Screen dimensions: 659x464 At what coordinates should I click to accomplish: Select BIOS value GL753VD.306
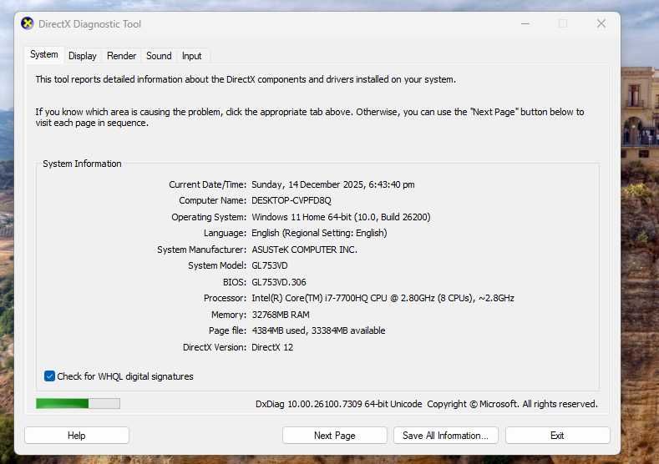(x=279, y=282)
